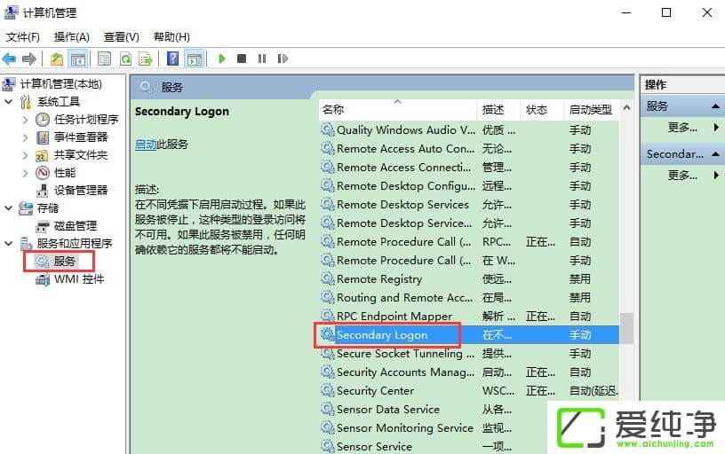Click the 启动 link to start service

(145, 144)
